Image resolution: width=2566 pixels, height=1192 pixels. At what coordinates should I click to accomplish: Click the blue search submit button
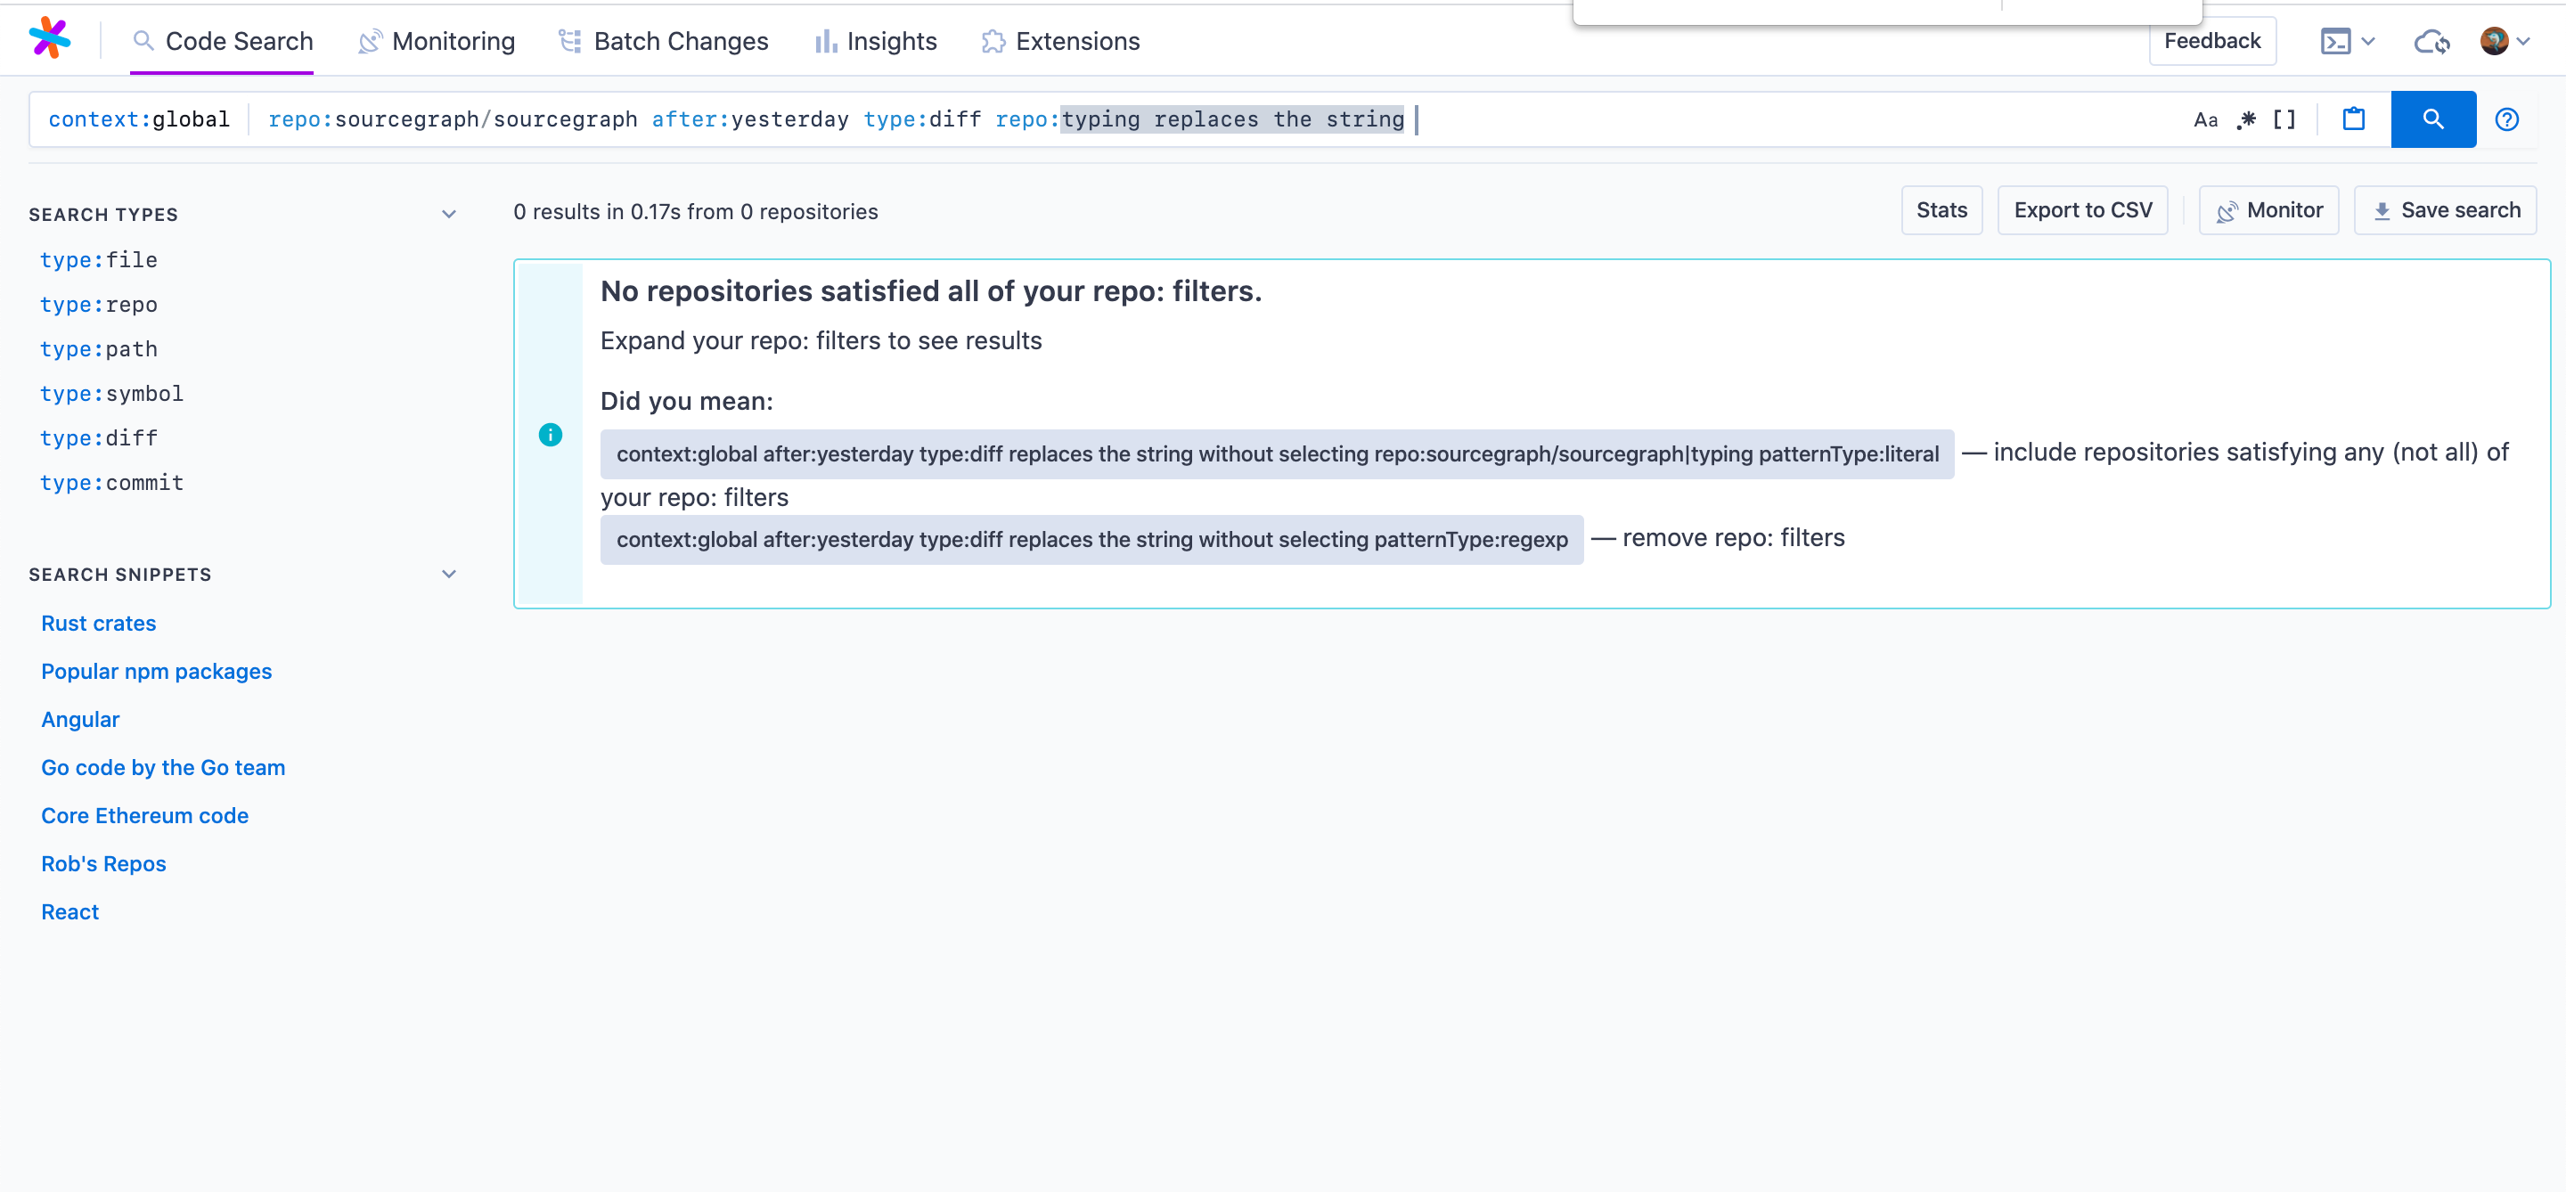pyautogui.click(x=2431, y=119)
